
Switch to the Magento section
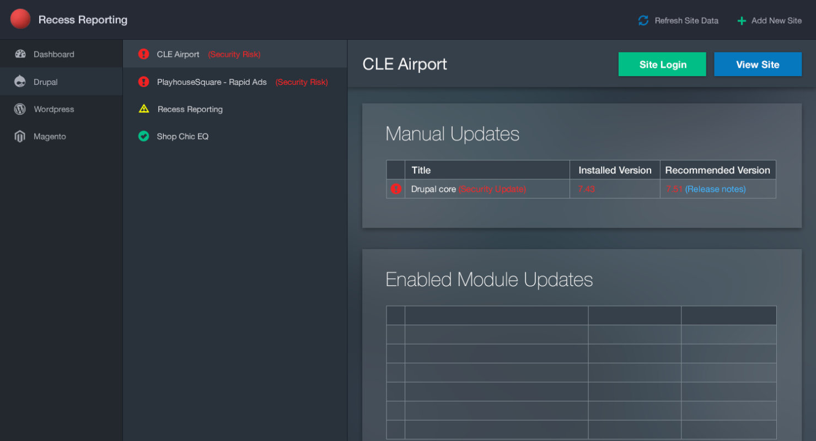pyautogui.click(x=61, y=137)
